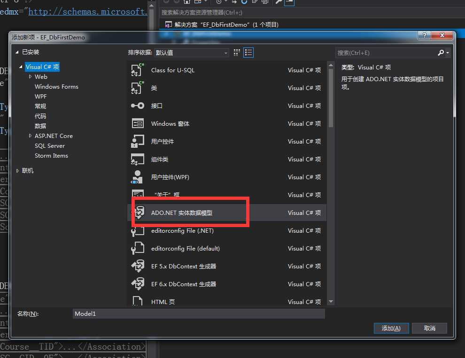Pick the EF 5.x DbContext 生成器 icon
The width and height of the screenshot is (465, 358).
pos(137,266)
